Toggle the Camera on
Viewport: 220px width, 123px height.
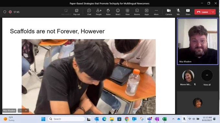tap(169, 12)
